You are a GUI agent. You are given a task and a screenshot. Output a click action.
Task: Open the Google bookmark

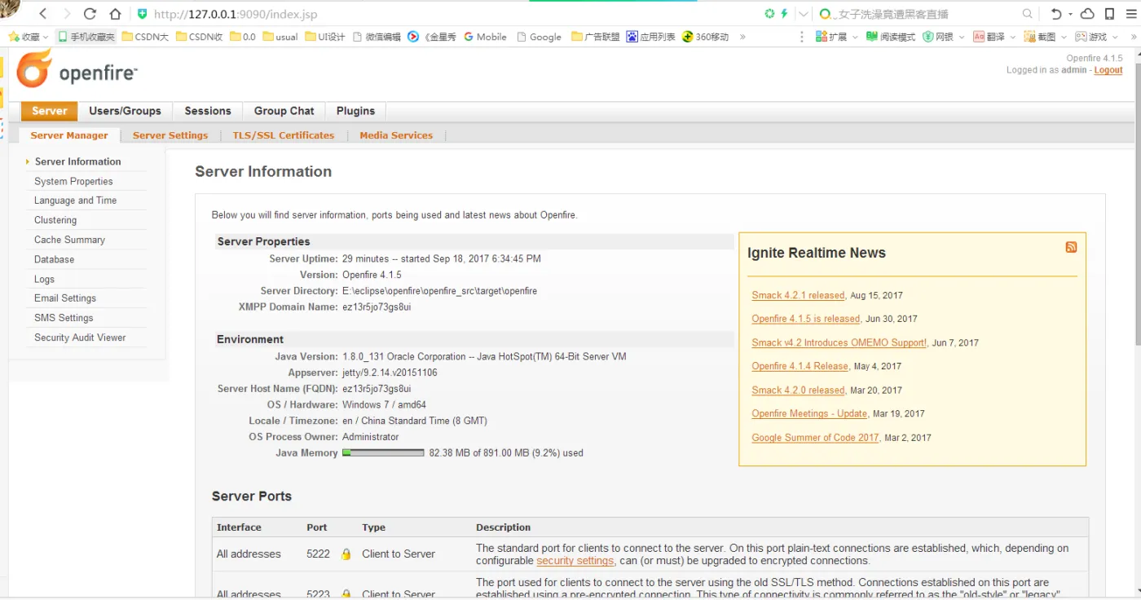click(539, 37)
